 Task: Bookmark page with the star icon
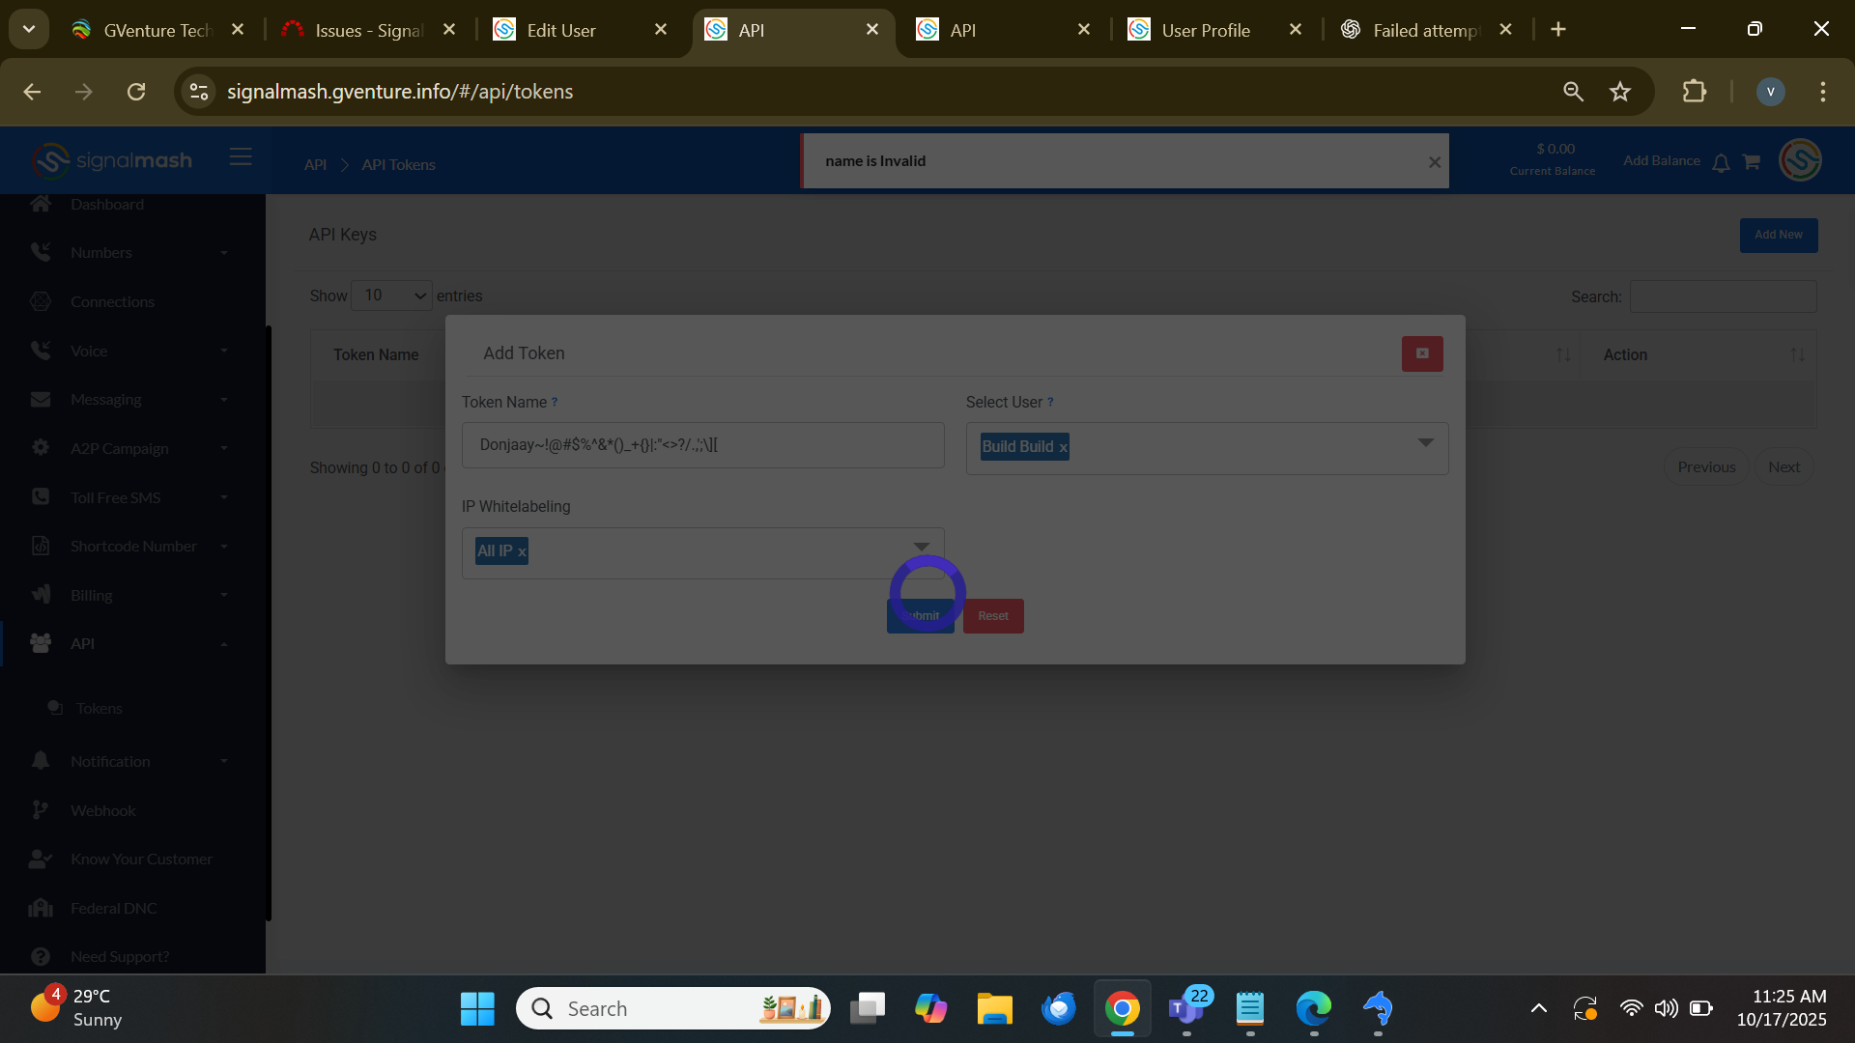[x=1620, y=92]
